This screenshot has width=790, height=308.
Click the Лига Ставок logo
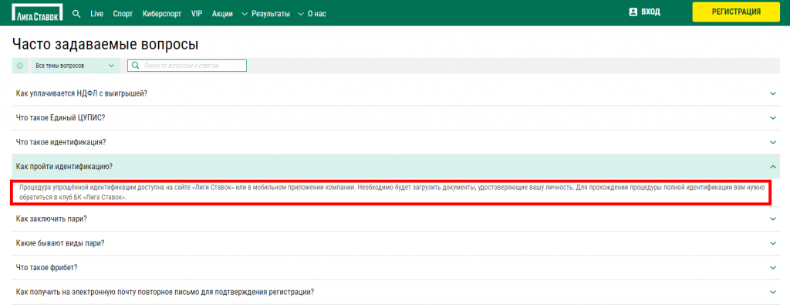click(38, 12)
